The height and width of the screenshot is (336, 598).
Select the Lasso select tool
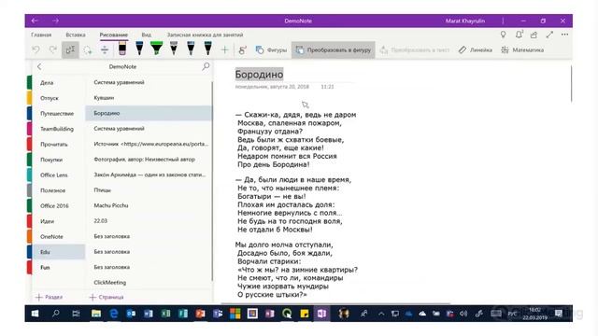pyautogui.click(x=88, y=49)
